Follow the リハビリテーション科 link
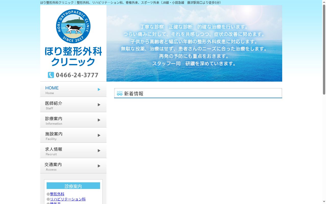Viewport: 326px width, 204px height. click(x=68, y=199)
